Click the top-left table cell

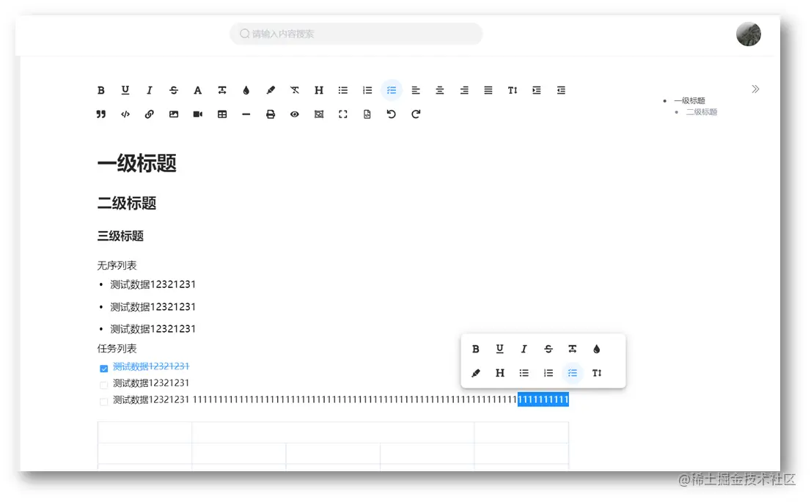[145, 432]
